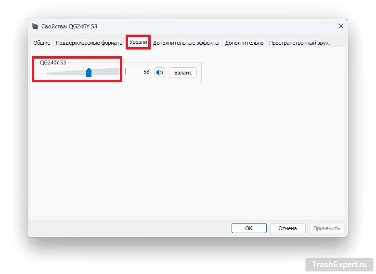The image size is (376, 274).
Task: Select the Уровни tab
Action: [x=138, y=42]
